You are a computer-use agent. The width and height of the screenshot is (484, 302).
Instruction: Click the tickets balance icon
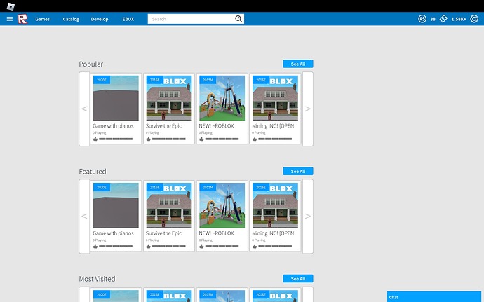tap(443, 19)
